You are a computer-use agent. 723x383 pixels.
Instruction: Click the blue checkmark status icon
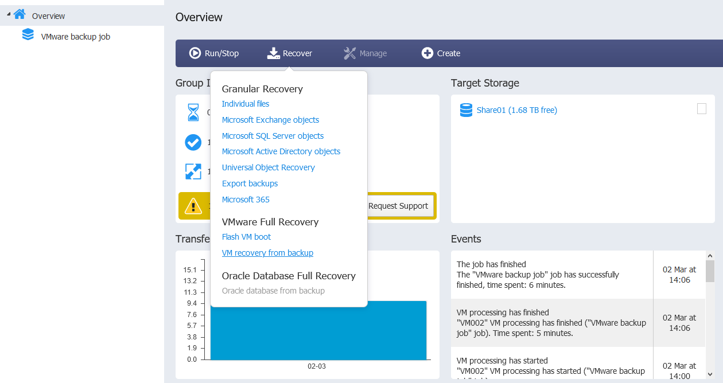pos(193,142)
